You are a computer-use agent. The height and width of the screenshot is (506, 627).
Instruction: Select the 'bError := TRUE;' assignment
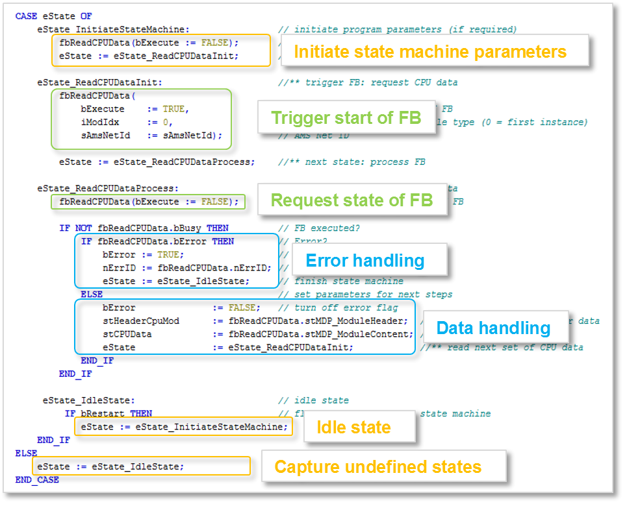(143, 255)
